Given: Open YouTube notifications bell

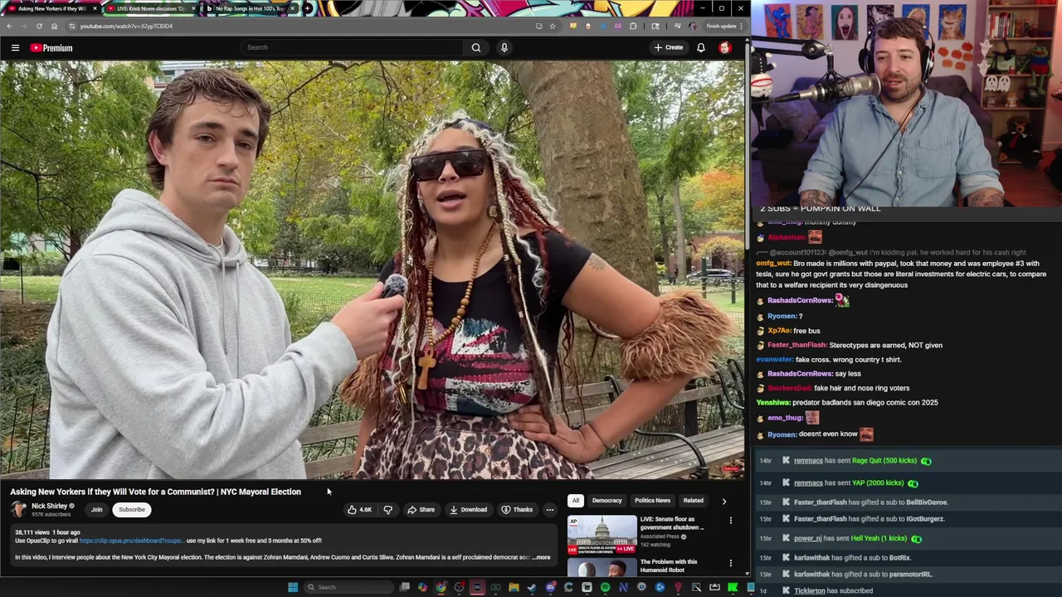Looking at the screenshot, I should coord(701,47).
